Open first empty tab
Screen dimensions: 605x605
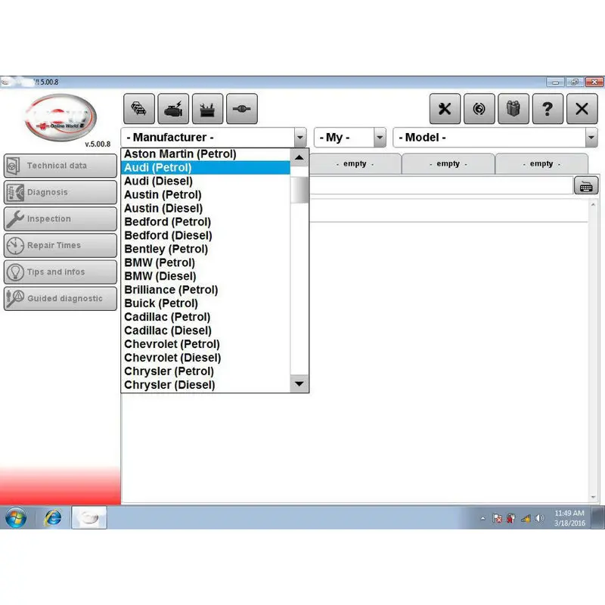355,164
